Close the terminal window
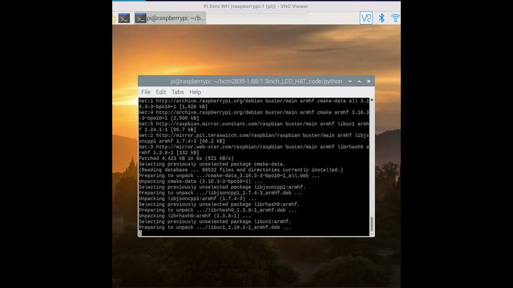 click(369, 81)
